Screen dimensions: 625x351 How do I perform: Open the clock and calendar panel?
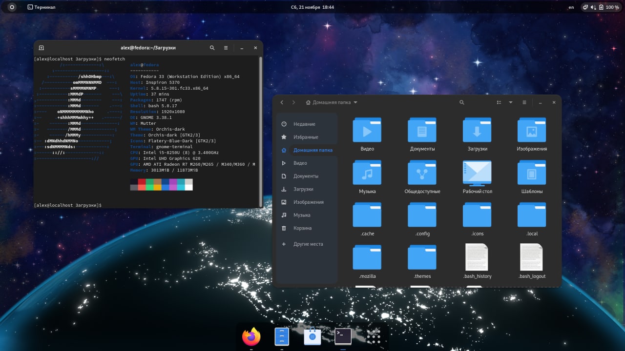[x=312, y=7]
